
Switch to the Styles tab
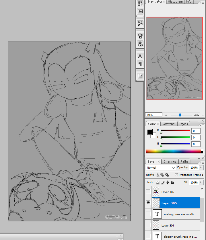184,124
